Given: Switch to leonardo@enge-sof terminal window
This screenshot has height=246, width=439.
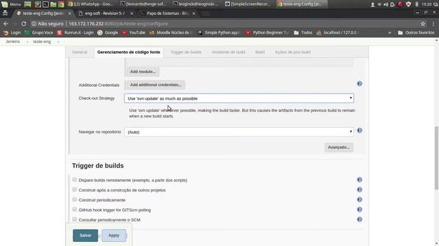Looking at the screenshot, I should pos(143,4).
